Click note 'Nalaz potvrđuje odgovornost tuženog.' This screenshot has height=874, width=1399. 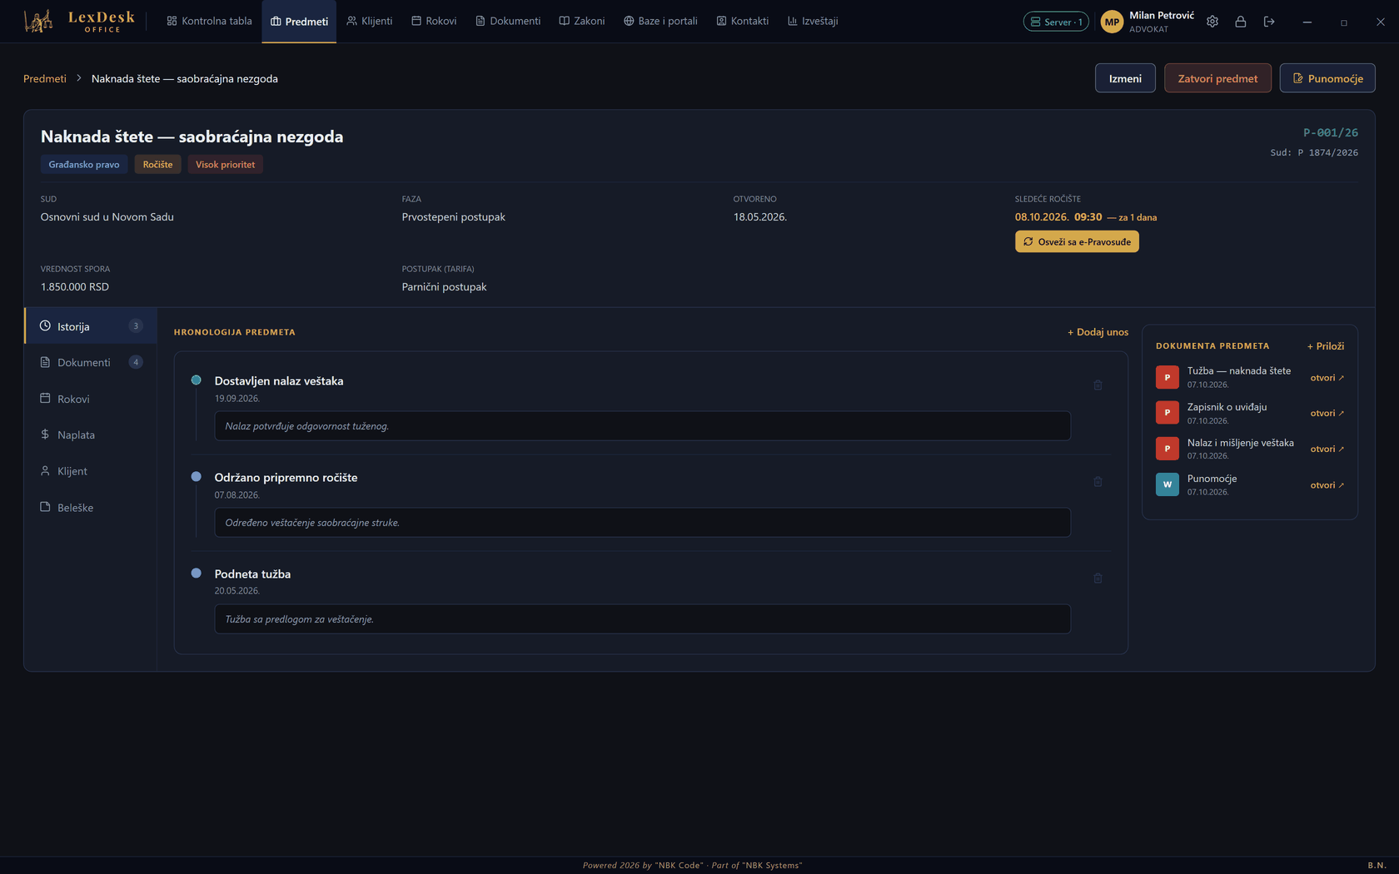click(642, 426)
